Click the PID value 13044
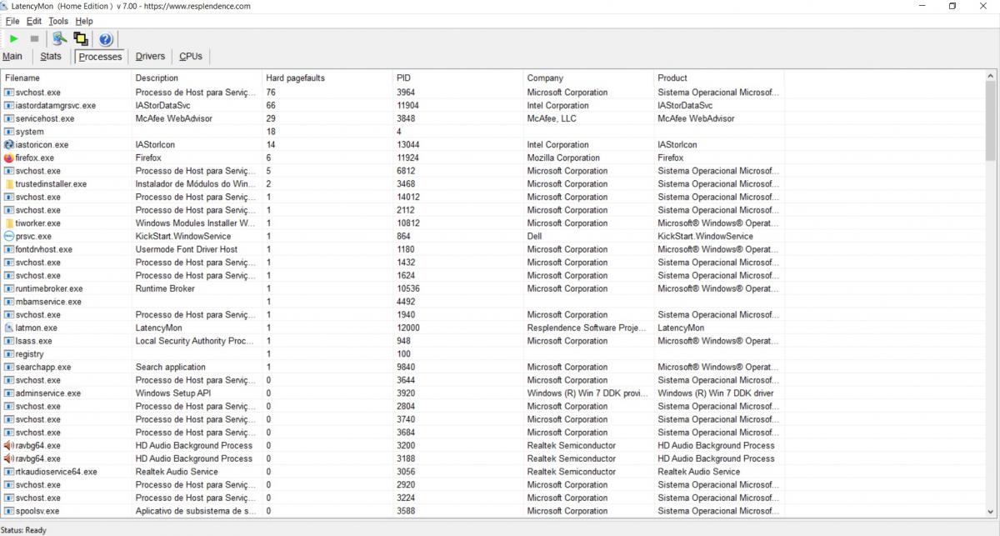Image resolution: width=1000 pixels, height=536 pixels. tap(408, 144)
